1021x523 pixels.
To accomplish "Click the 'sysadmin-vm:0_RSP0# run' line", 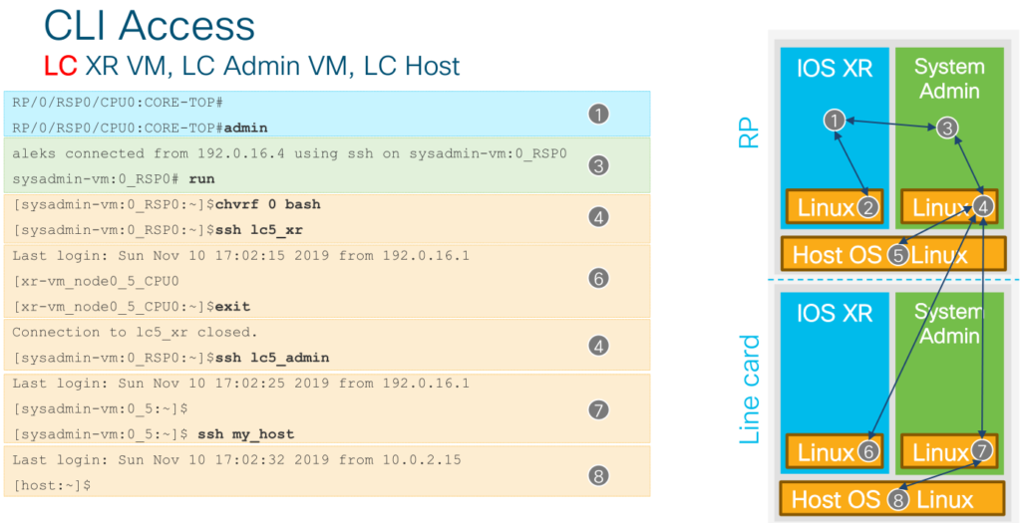I will [x=114, y=178].
